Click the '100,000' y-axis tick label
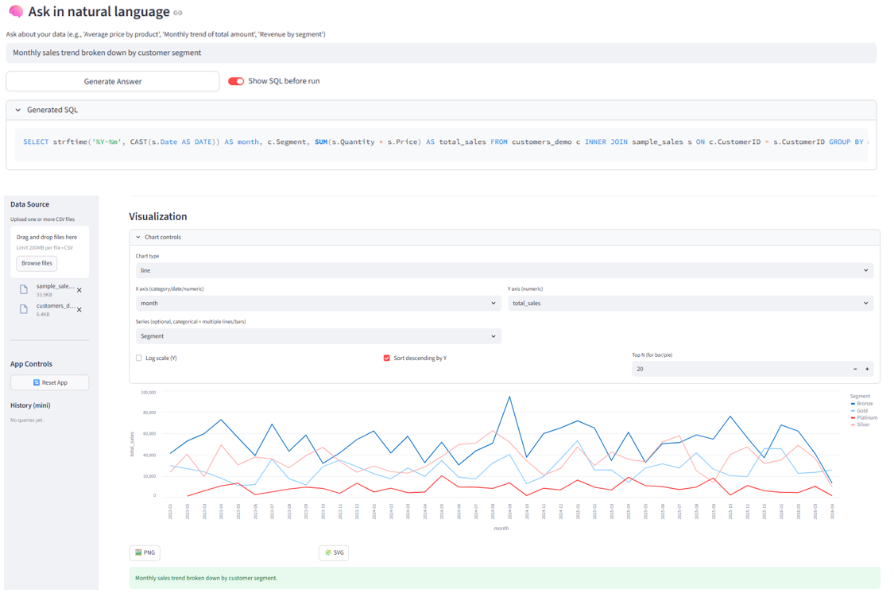 click(x=149, y=393)
